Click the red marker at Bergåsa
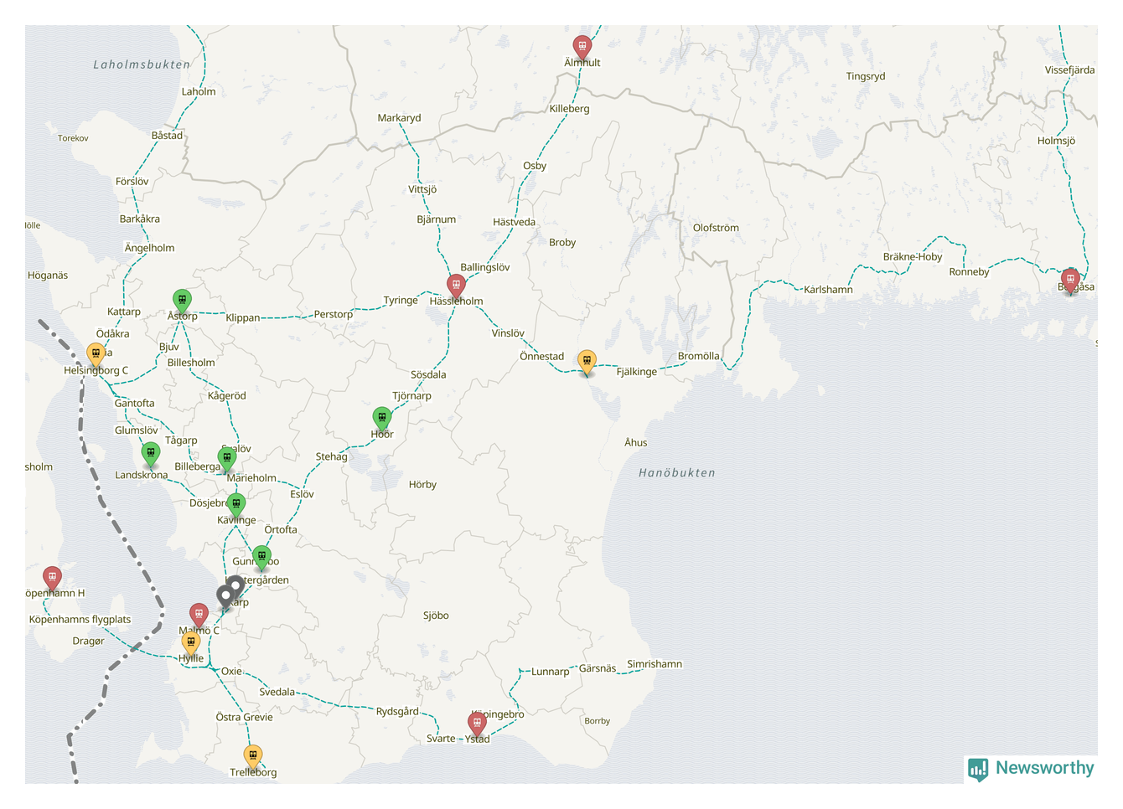The height and width of the screenshot is (809, 1123). pos(1070,281)
